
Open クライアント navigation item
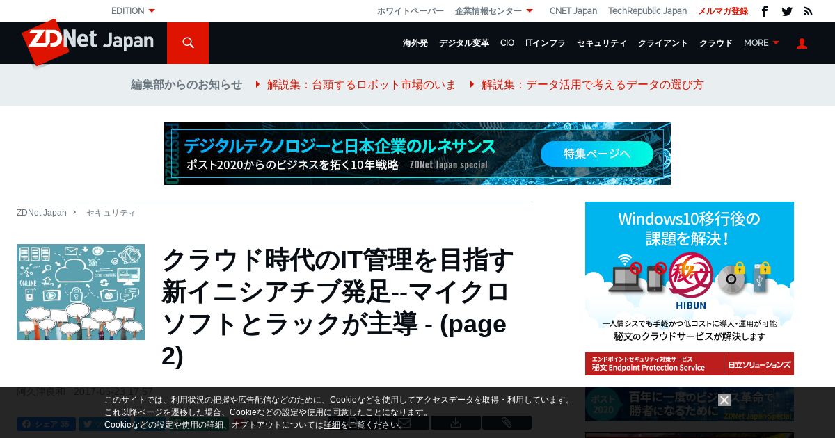click(663, 43)
